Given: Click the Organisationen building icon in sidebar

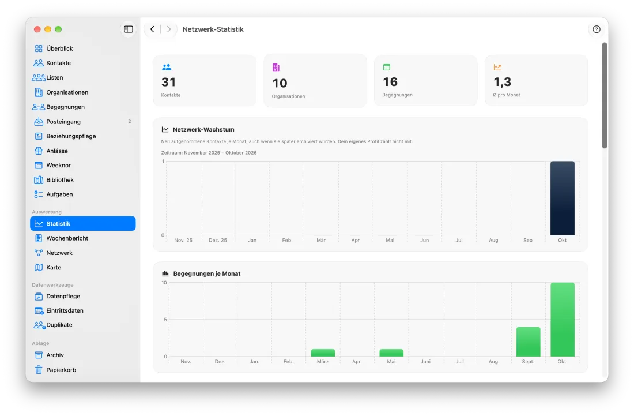Looking at the screenshot, I should [x=39, y=92].
